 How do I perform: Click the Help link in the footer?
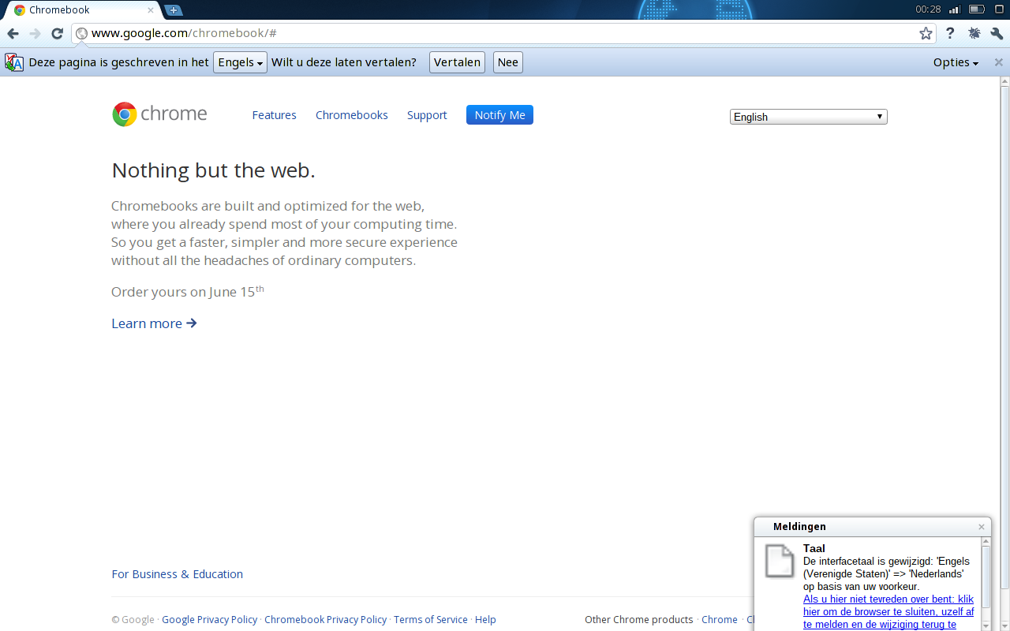485,620
